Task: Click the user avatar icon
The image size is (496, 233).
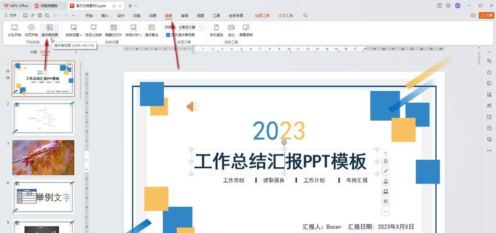Action: click(458, 6)
